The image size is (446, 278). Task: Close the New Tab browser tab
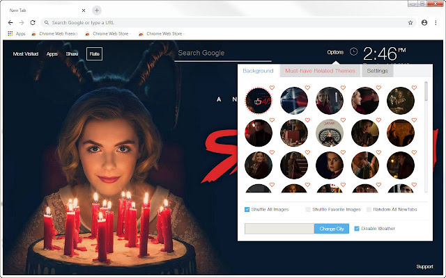[84, 10]
